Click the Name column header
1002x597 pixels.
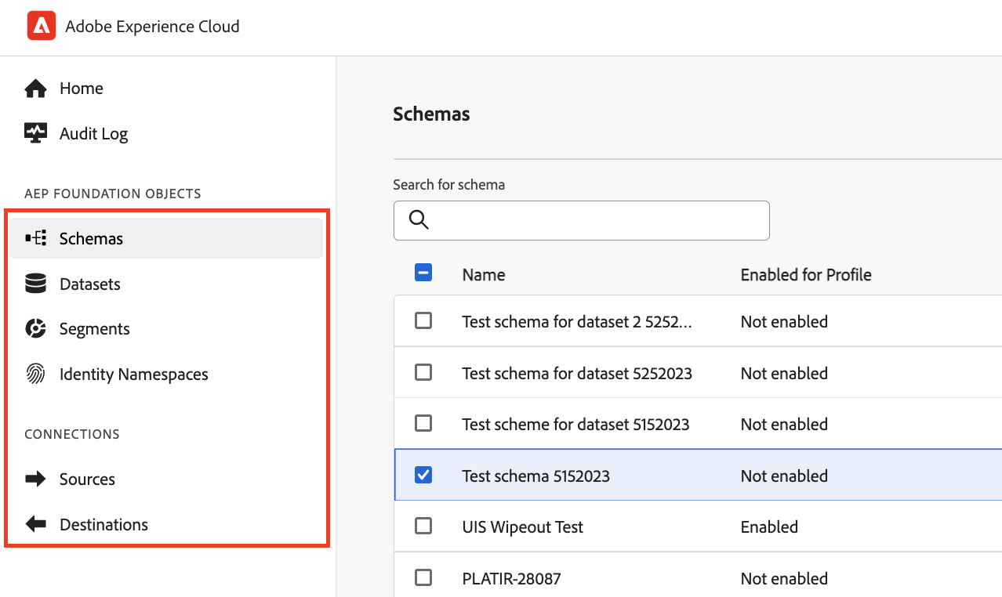click(484, 275)
